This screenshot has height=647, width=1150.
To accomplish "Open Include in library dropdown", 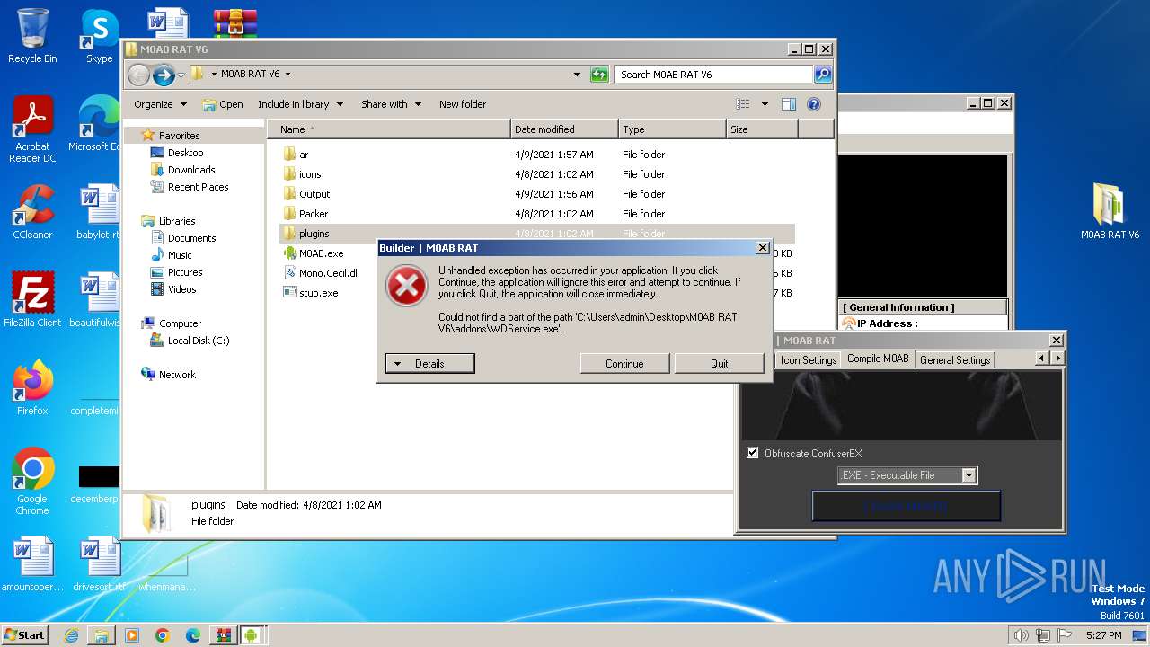I will click(x=300, y=104).
